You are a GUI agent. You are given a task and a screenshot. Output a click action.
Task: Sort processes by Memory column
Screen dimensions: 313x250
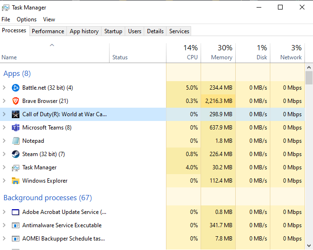click(x=218, y=53)
